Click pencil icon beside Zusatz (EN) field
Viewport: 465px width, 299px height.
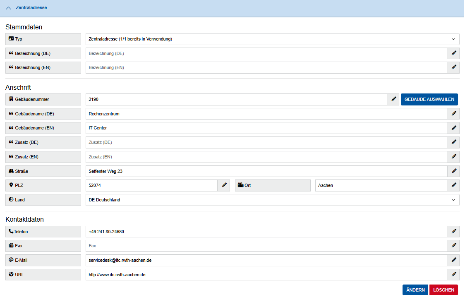coord(453,157)
